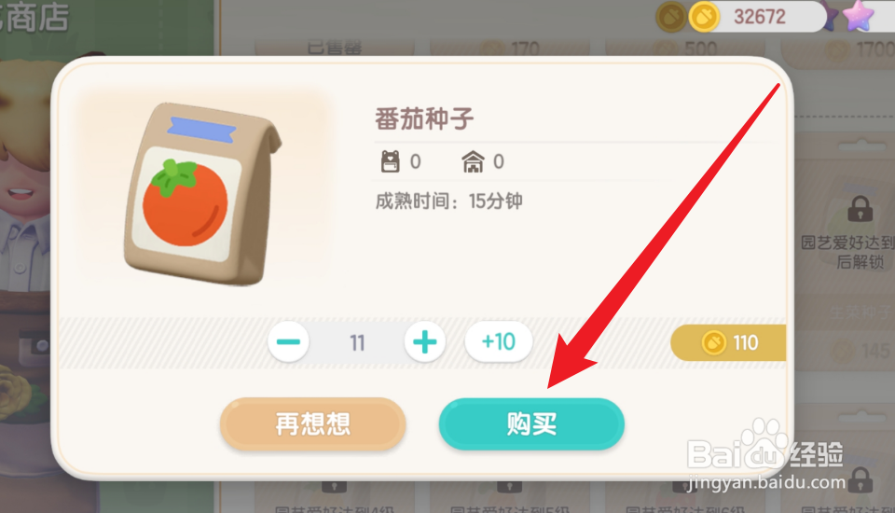Click the tomato seed bag image
The height and width of the screenshot is (513, 895).
(201, 193)
